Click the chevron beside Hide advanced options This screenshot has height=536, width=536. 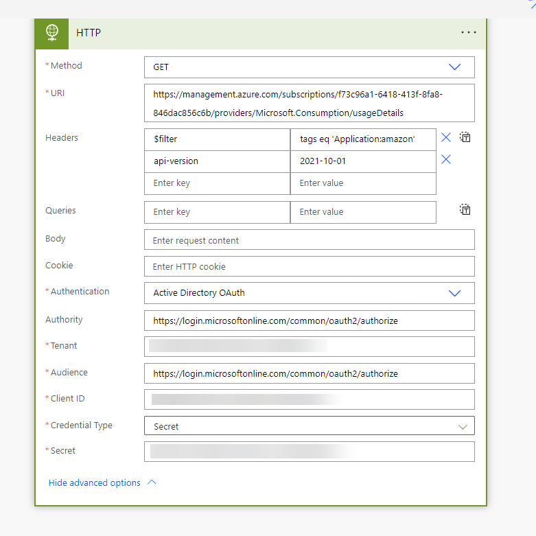(x=152, y=482)
